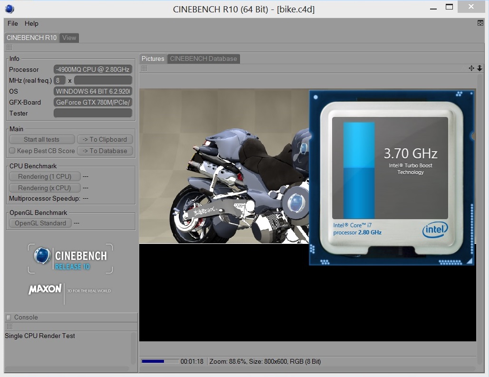Click the GFX-Board field
The height and width of the screenshot is (377, 489).
[x=93, y=102]
